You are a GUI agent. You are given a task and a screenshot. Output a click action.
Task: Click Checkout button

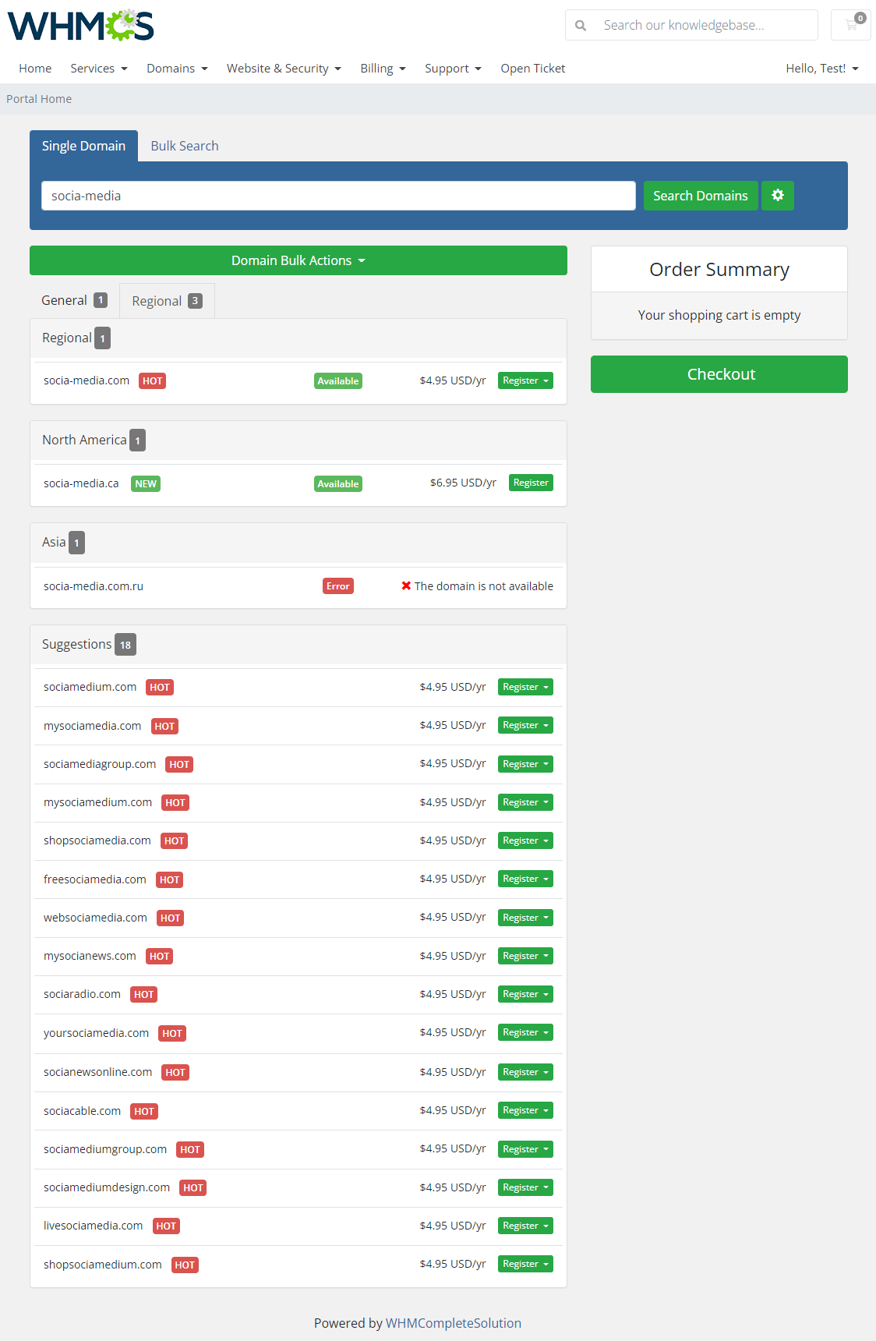click(x=719, y=374)
